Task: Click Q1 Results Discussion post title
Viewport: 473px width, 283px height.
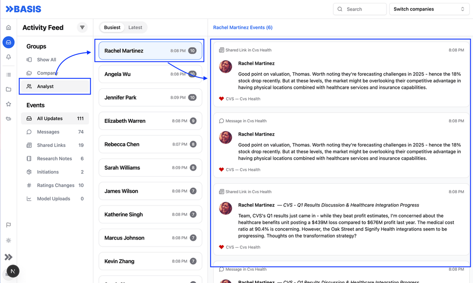Action: coord(351,205)
